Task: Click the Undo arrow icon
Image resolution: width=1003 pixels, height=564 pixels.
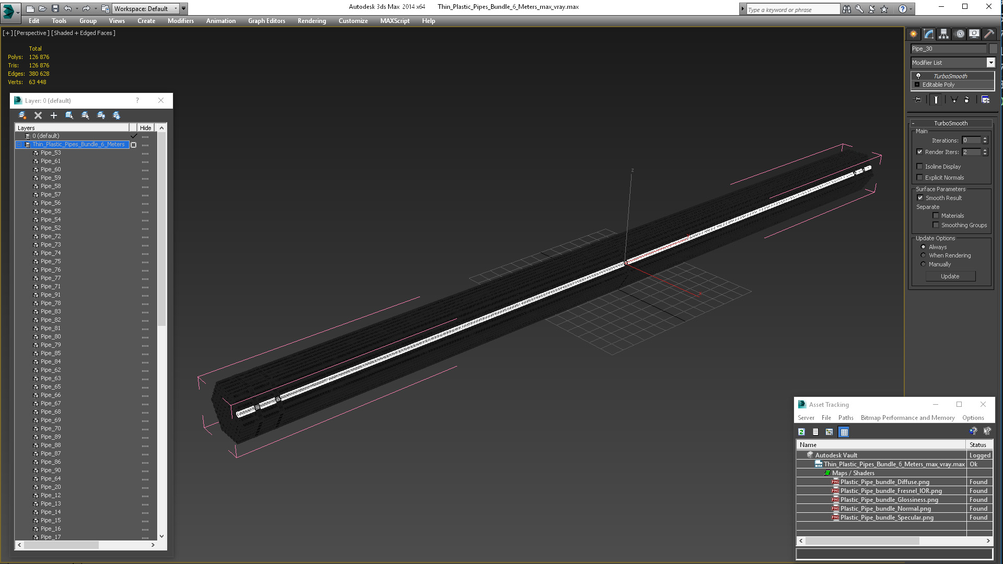Action: click(x=67, y=8)
